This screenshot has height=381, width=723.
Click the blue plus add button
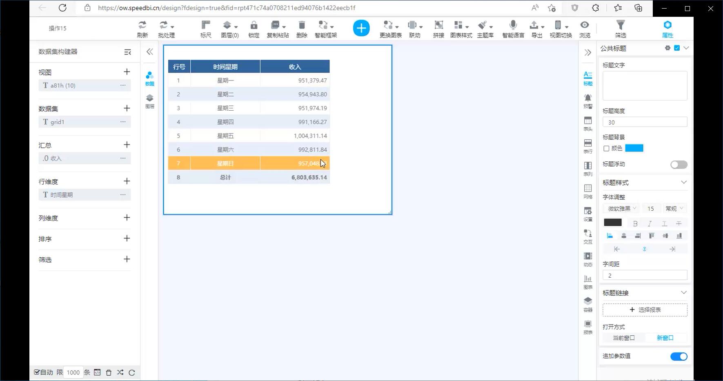click(x=361, y=28)
